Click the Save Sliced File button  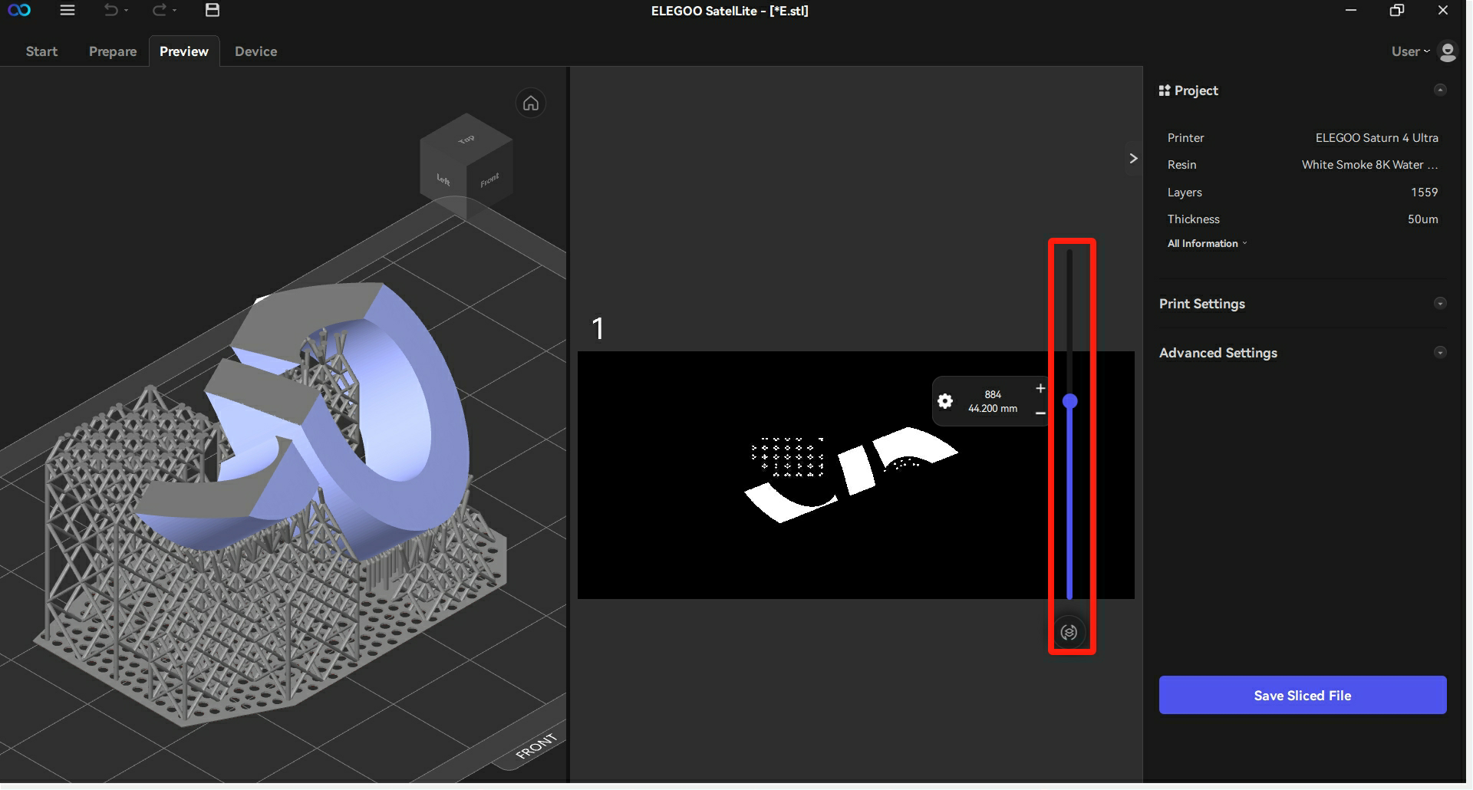(x=1303, y=695)
